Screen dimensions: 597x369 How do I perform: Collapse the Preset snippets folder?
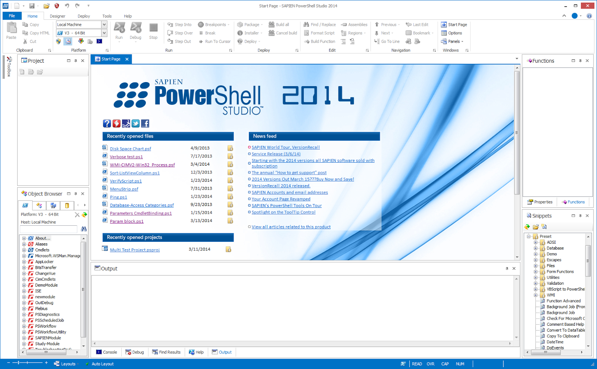528,236
